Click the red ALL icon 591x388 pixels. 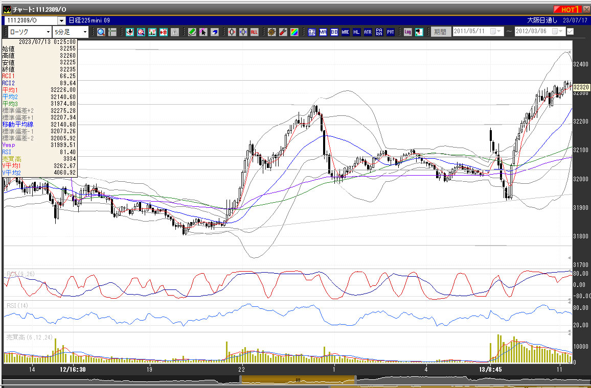pyautogui.click(x=255, y=32)
